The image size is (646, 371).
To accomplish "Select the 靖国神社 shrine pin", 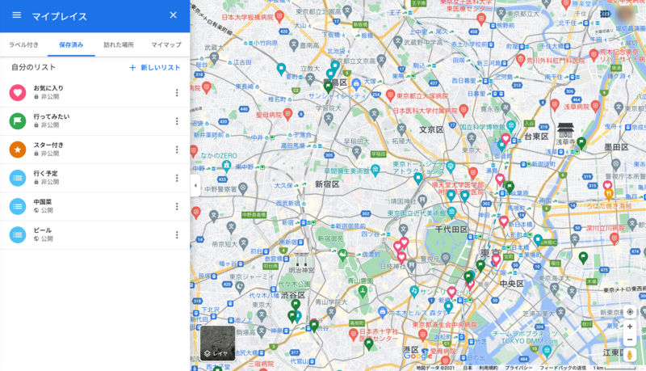I will point(422,200).
